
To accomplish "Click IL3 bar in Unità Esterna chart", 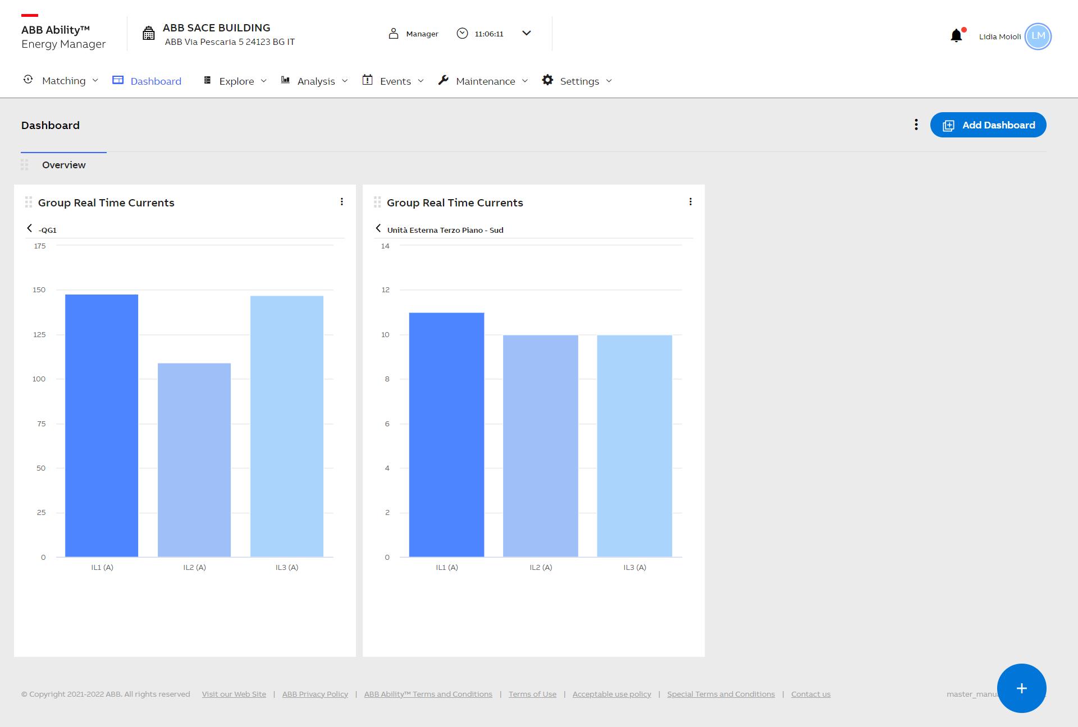I will coord(634,446).
